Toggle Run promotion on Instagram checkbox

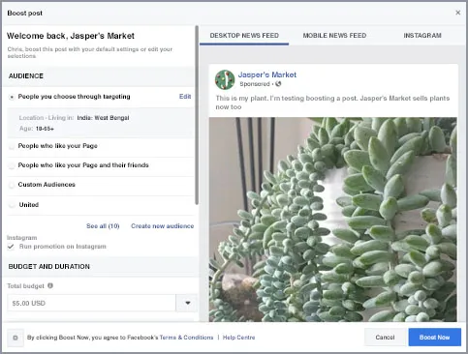pos(11,247)
